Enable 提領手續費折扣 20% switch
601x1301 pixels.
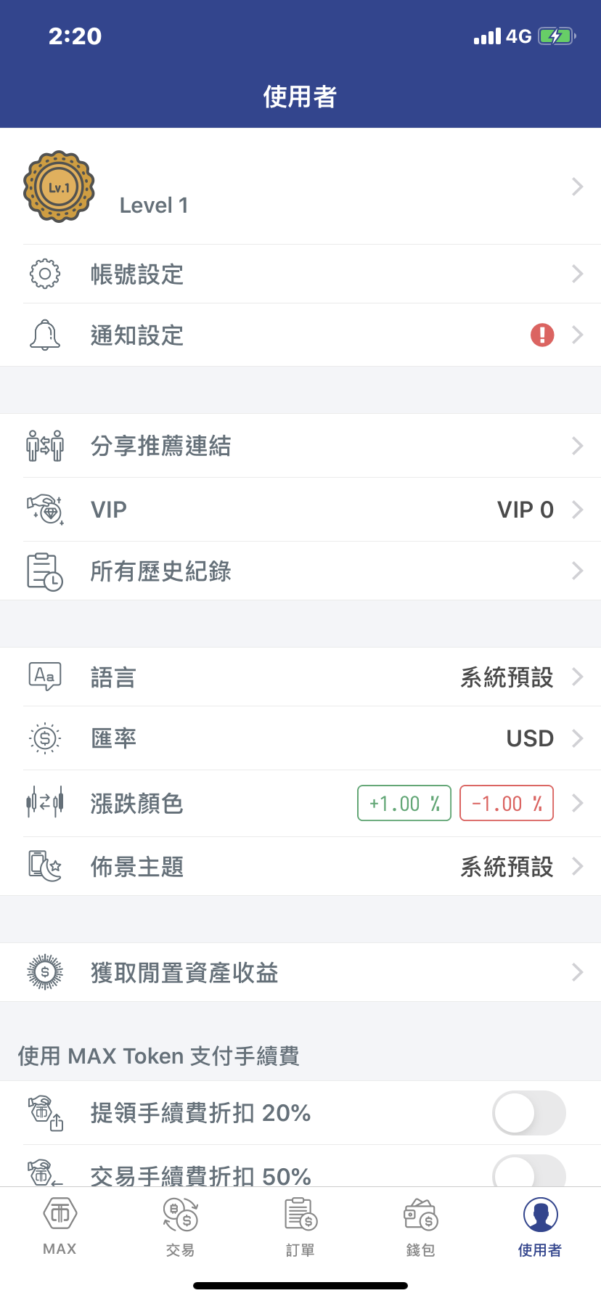coord(528,1112)
